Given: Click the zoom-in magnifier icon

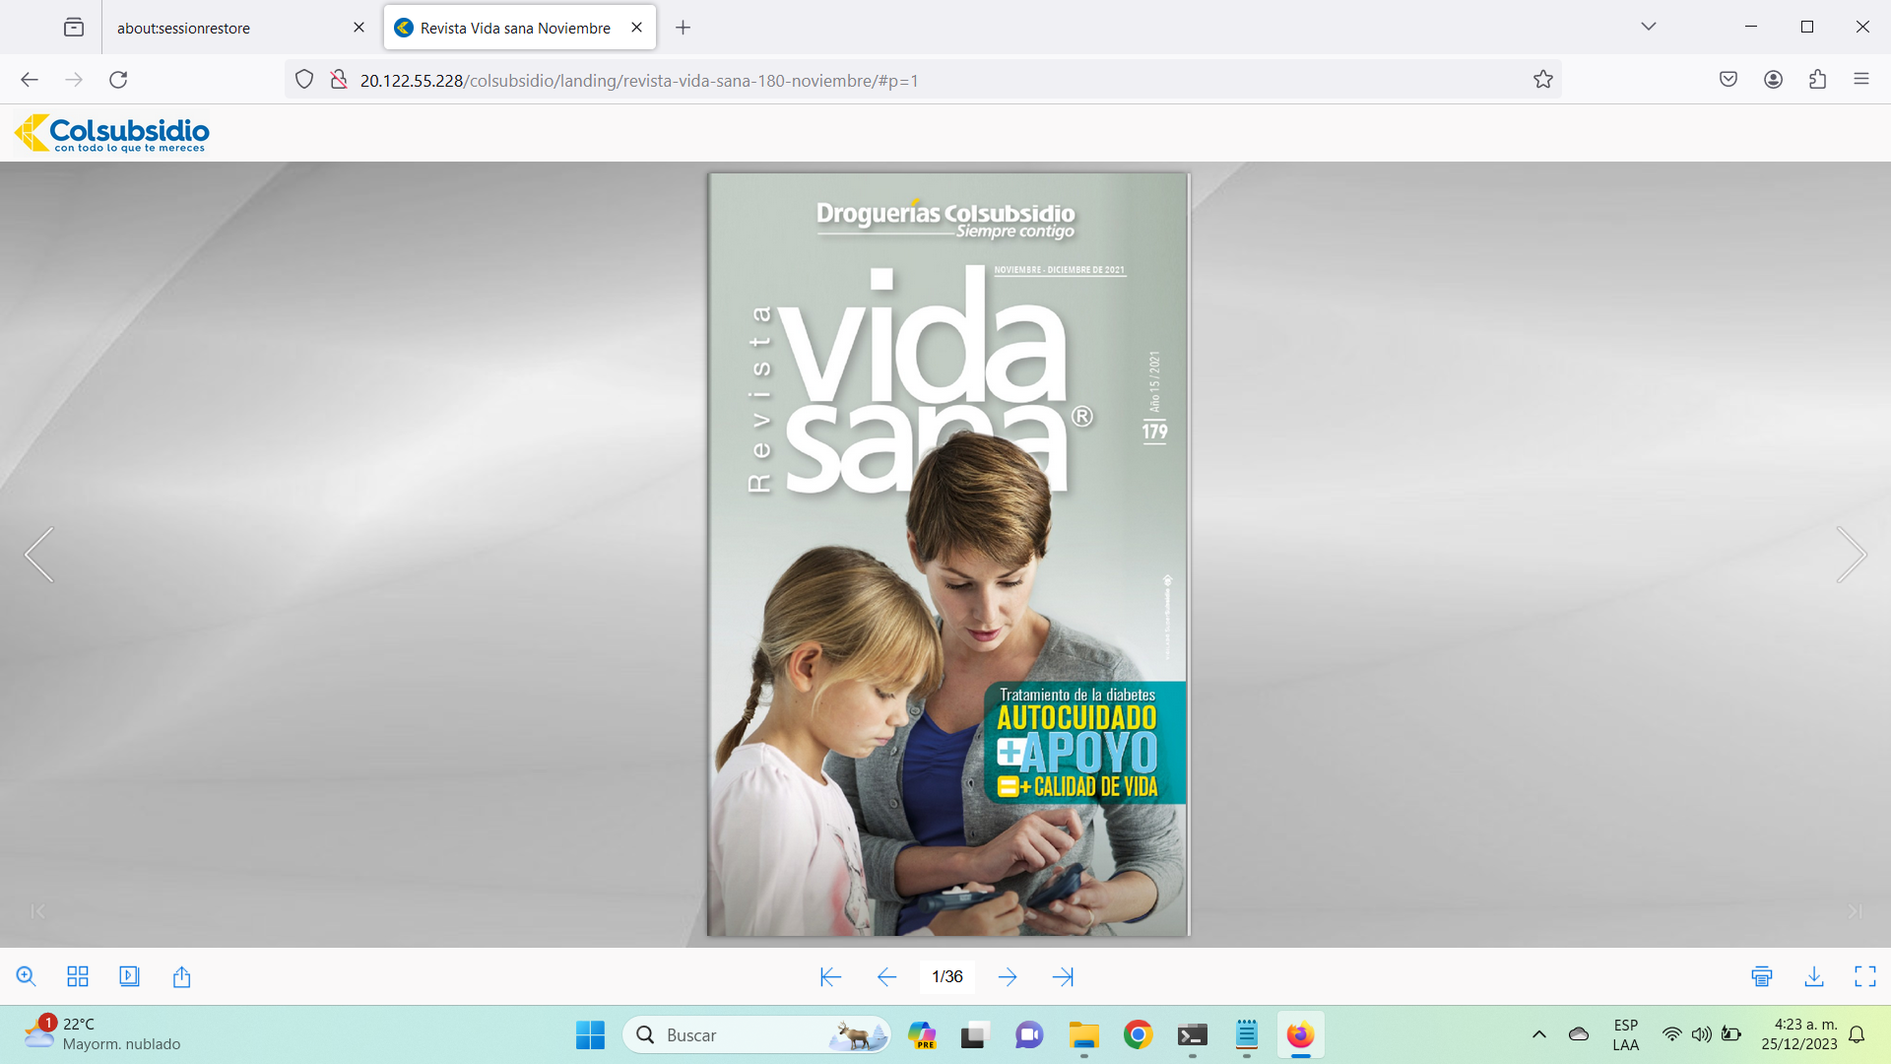Looking at the screenshot, I should (26, 976).
